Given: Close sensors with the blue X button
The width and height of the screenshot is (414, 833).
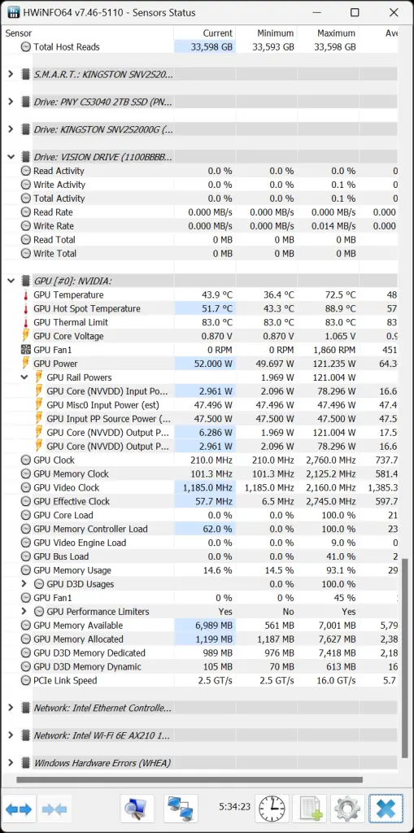Looking at the screenshot, I should [386, 809].
